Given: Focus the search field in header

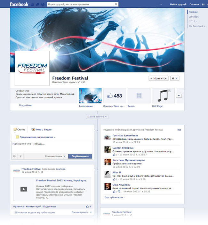Looking at the screenshot, I should pos(81,4).
